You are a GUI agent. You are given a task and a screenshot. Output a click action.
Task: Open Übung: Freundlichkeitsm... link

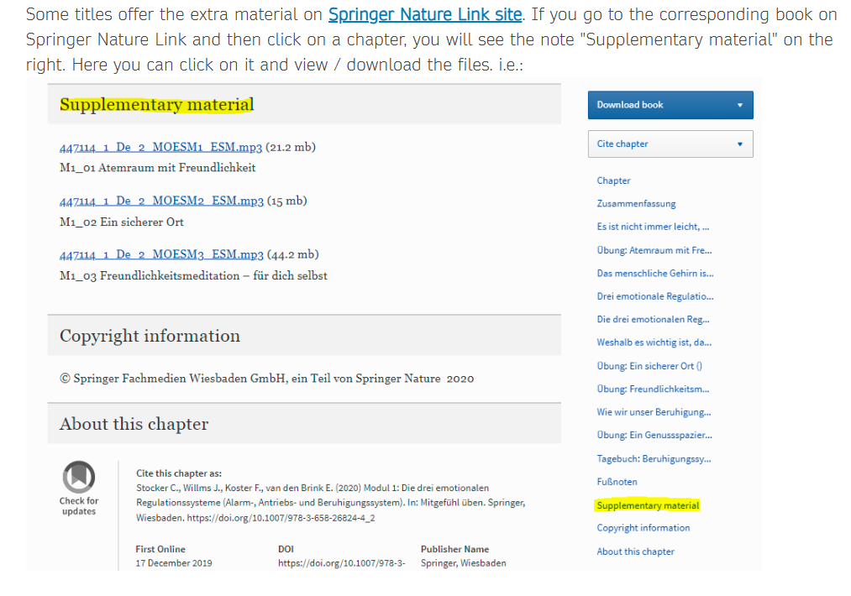(653, 389)
